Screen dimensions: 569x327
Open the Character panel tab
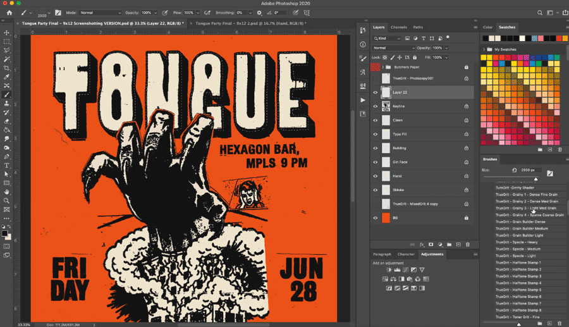pyautogui.click(x=406, y=254)
